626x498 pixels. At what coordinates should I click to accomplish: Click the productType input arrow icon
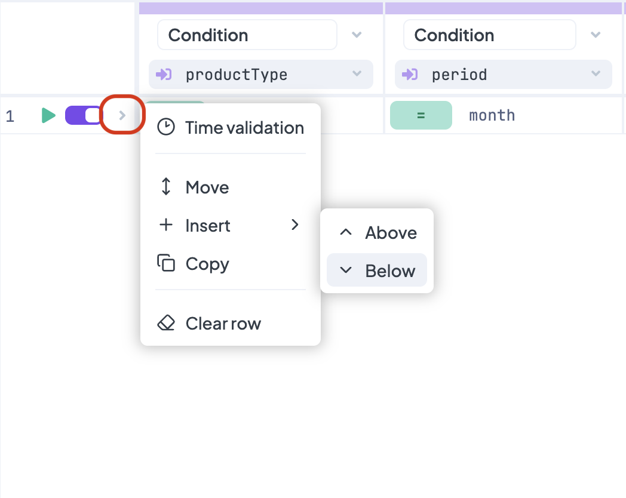click(x=164, y=75)
